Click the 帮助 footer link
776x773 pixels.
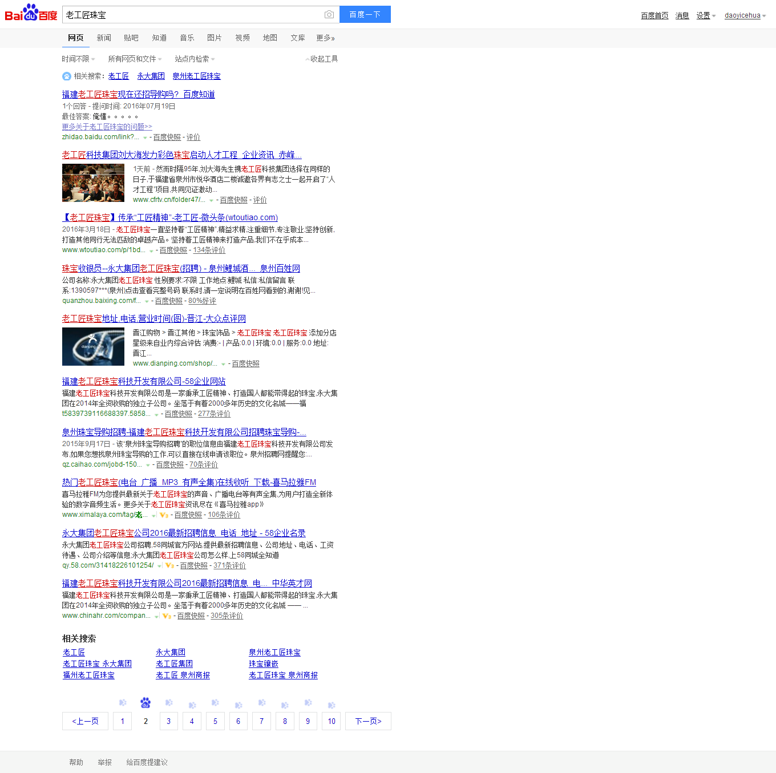(76, 763)
